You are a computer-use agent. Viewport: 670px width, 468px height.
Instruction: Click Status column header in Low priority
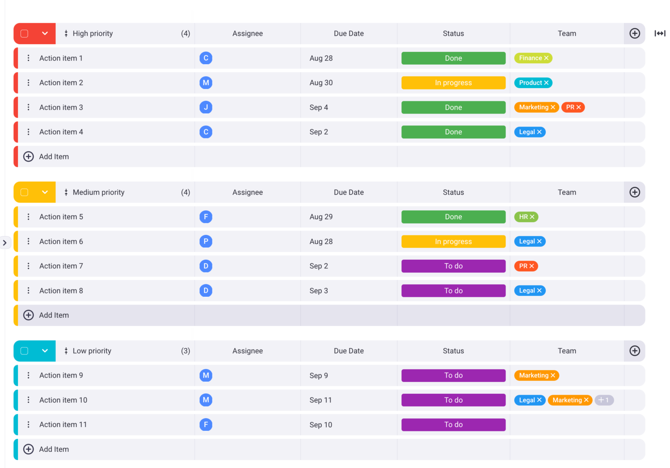coord(453,351)
